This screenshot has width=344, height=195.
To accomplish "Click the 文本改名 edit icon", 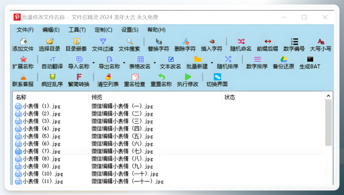I will 171,59.
